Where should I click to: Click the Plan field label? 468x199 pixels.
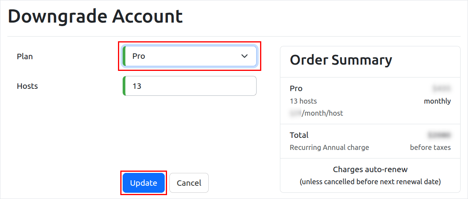point(25,56)
